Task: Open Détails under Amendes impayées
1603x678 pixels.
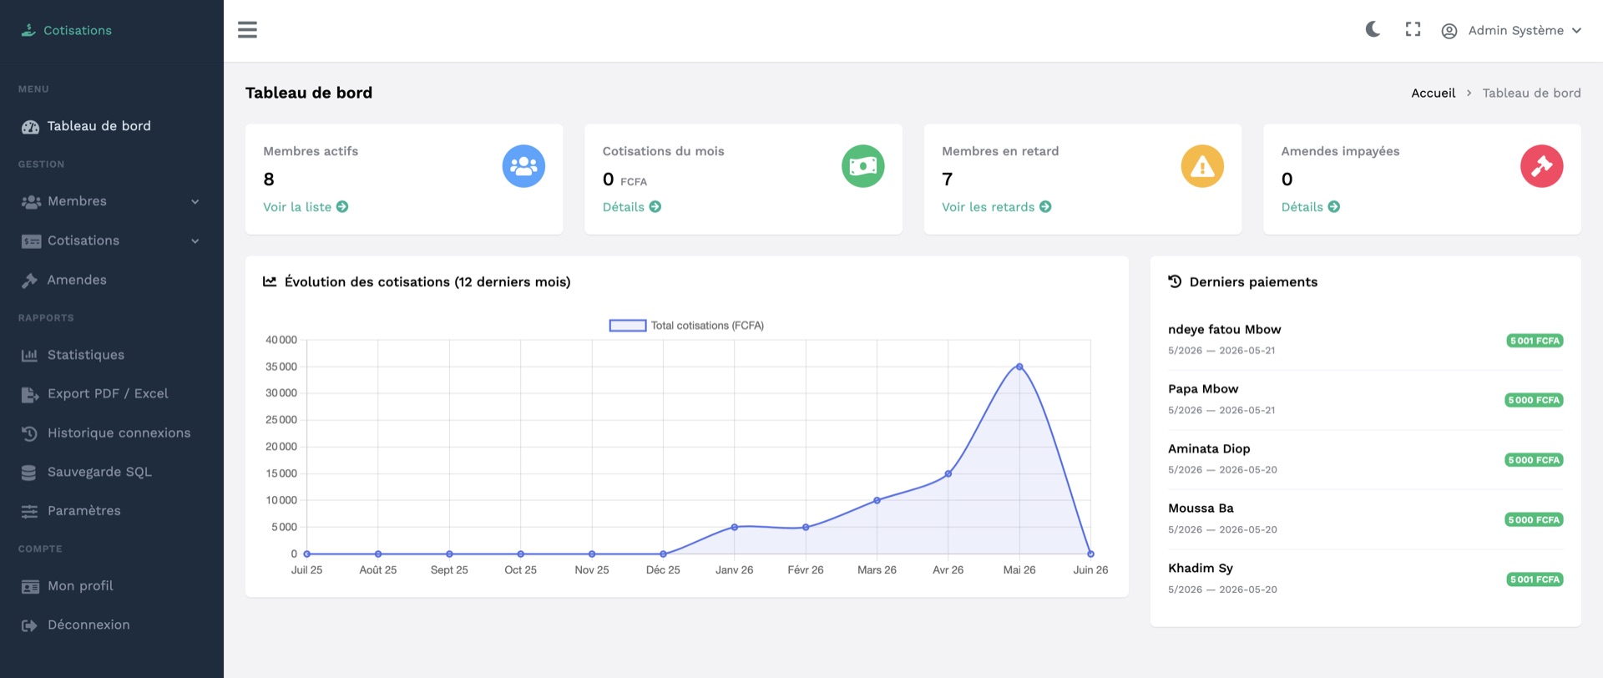Action: [1311, 207]
